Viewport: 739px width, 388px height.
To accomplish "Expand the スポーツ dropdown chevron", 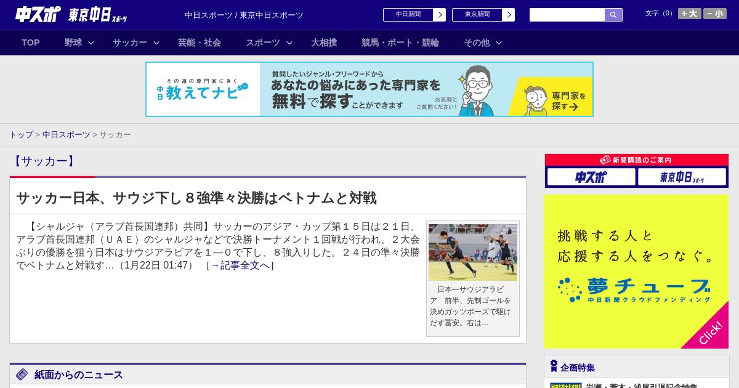I will pyautogui.click(x=289, y=42).
